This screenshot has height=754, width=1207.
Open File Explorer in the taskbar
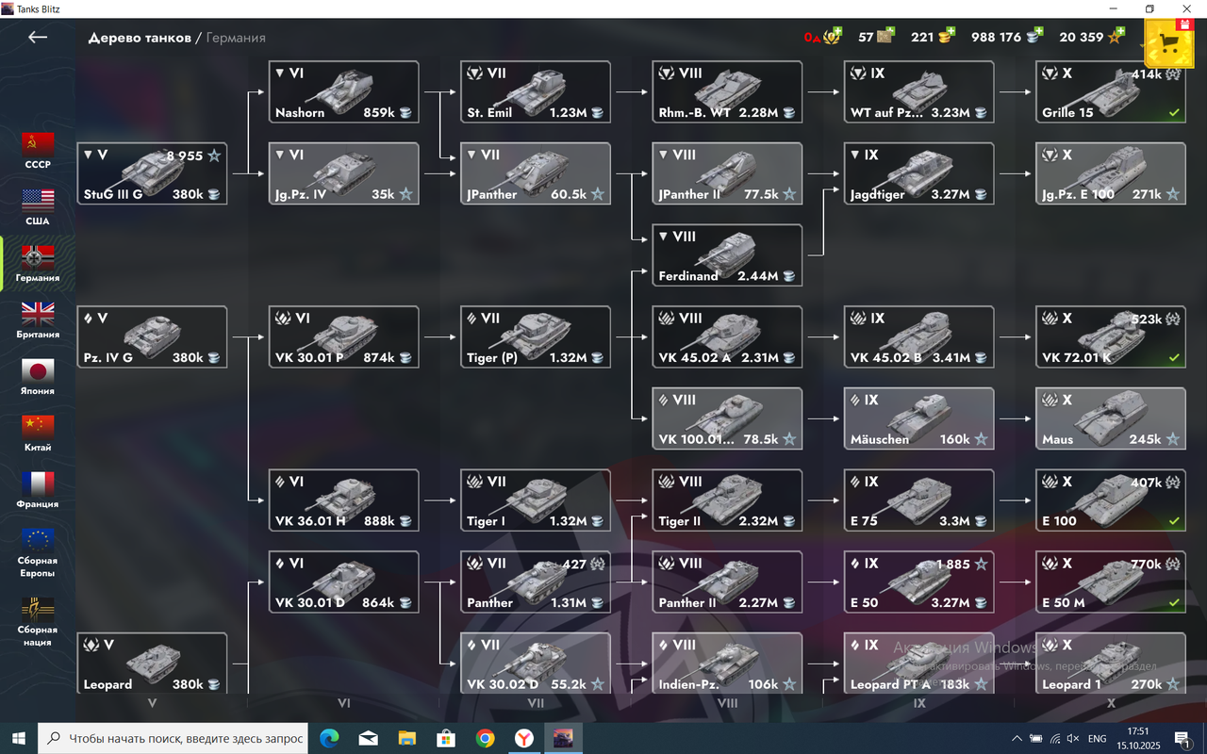[x=406, y=738]
